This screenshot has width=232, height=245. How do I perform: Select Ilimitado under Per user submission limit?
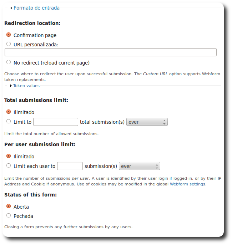tap(9, 156)
